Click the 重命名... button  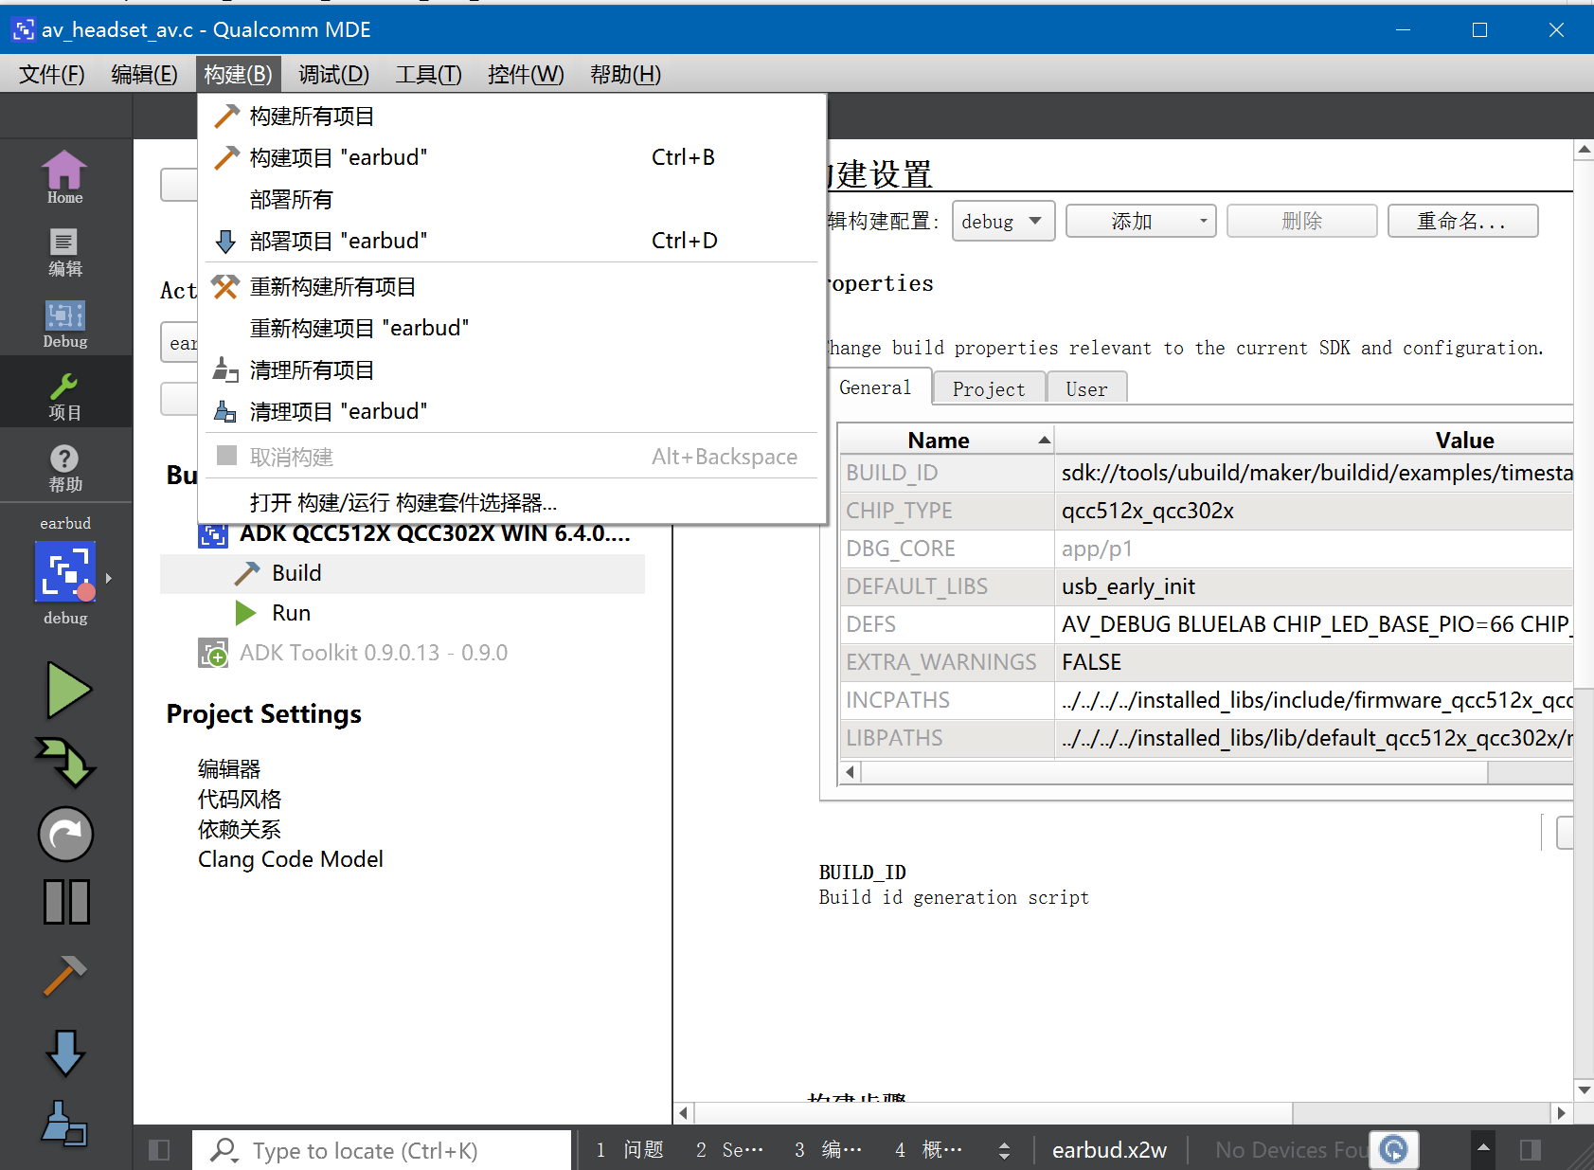pos(1461,222)
